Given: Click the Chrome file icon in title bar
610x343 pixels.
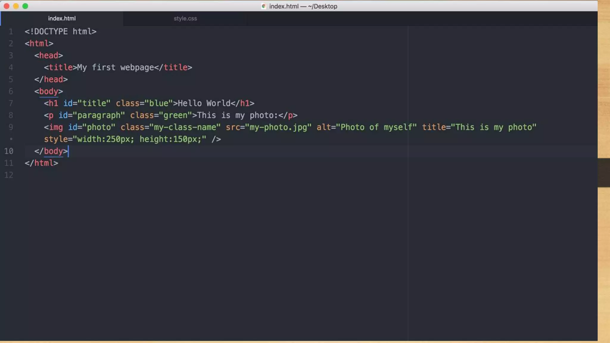Looking at the screenshot, I should pyautogui.click(x=264, y=6).
